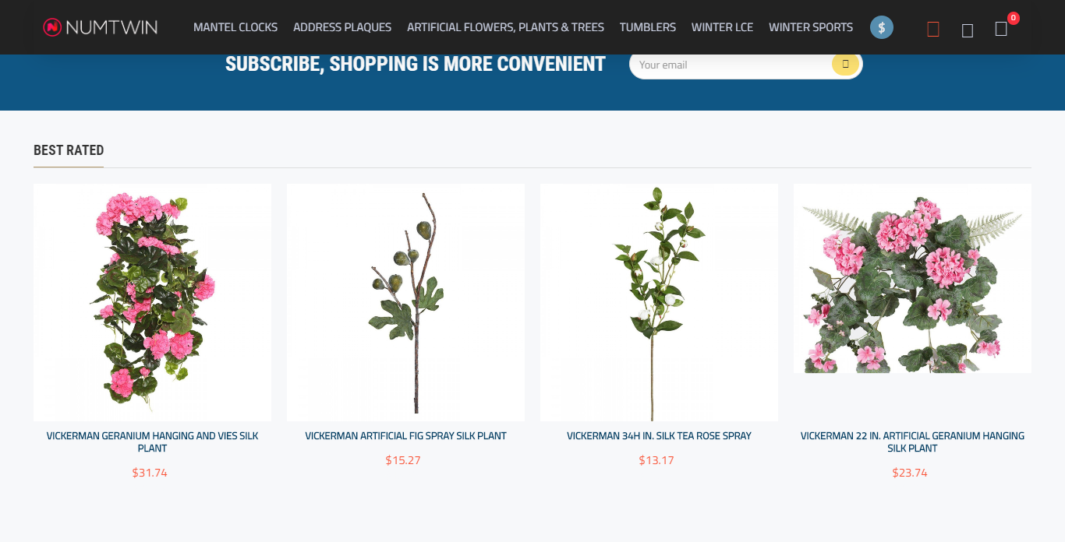
Task: Open Vickerman Geranium Hanging and Vies link
Action: pyautogui.click(x=152, y=442)
